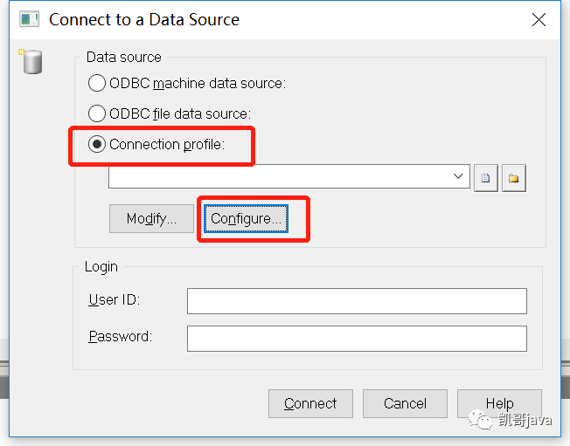This screenshot has height=446, width=570.
Task: Click the yellow folder directory icon
Action: 514,178
